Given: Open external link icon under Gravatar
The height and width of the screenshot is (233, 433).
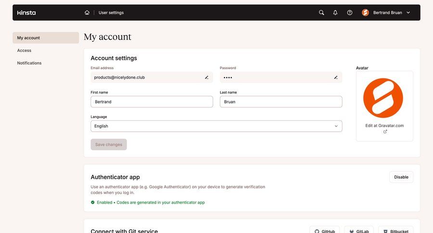Looking at the screenshot, I should coord(385,131).
